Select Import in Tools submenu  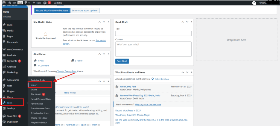pos(34,85)
